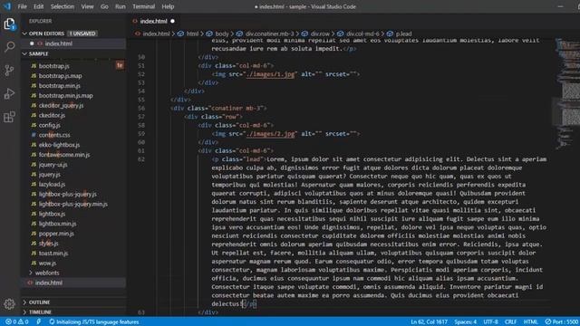Click the Ln 62, Col 1617 status item
Screen dimensions: 580x326
[429, 322]
